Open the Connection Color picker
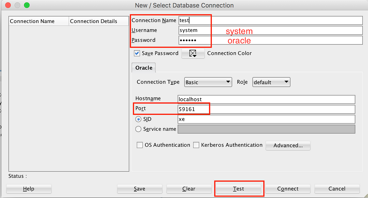 (x=193, y=53)
